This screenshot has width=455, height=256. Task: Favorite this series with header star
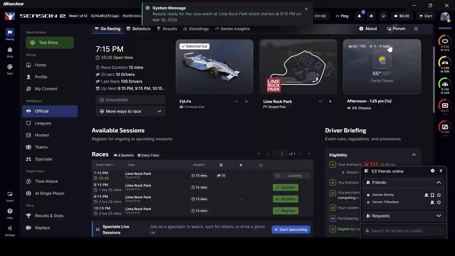pos(416,29)
